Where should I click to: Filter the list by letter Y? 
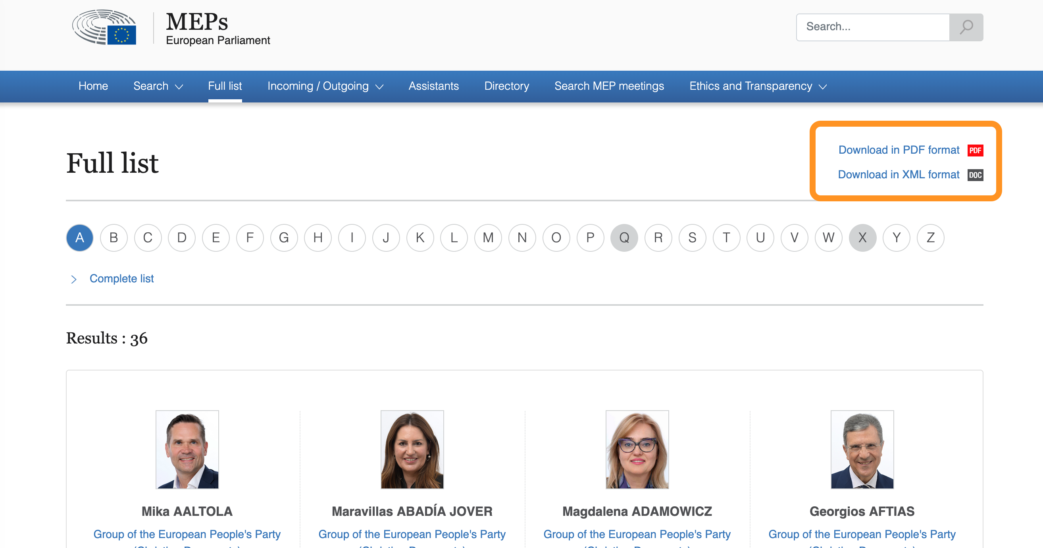pyautogui.click(x=897, y=238)
